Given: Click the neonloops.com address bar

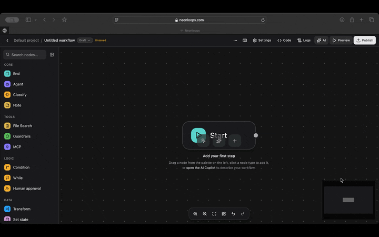Looking at the screenshot, I should point(189,20).
